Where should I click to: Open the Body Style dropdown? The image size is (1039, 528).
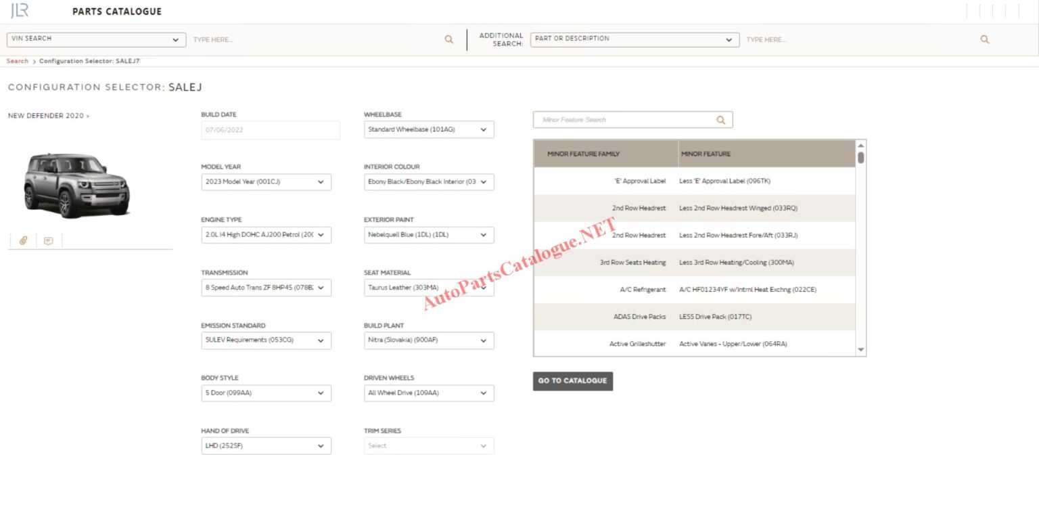click(267, 393)
